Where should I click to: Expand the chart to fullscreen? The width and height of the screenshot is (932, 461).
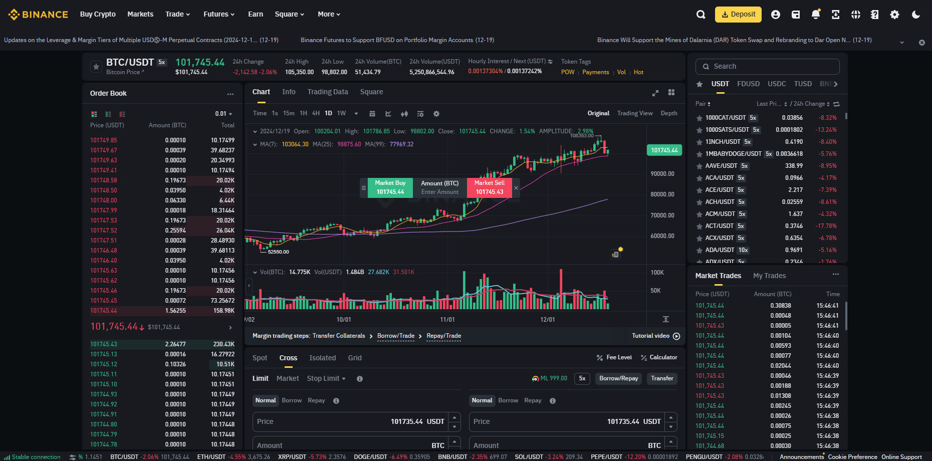[x=655, y=93]
